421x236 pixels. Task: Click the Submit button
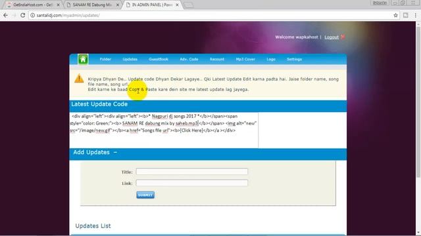pos(145,195)
